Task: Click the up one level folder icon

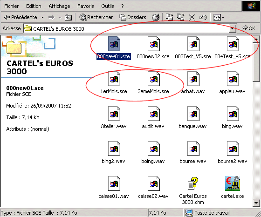Action: 68,17
